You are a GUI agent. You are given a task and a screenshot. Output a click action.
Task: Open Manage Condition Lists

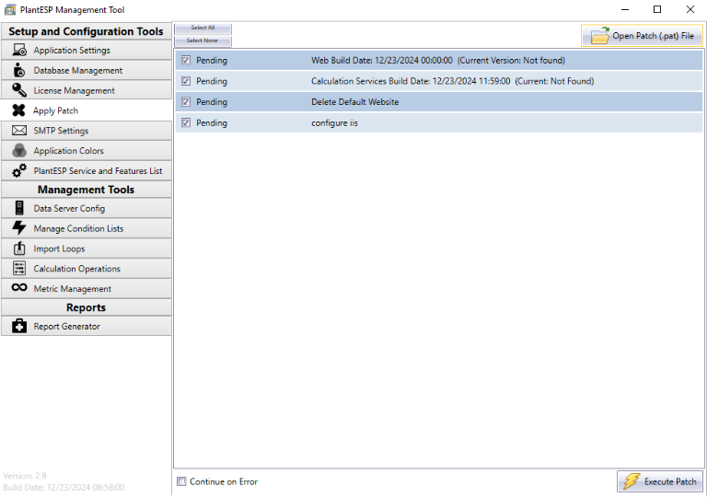[87, 228]
